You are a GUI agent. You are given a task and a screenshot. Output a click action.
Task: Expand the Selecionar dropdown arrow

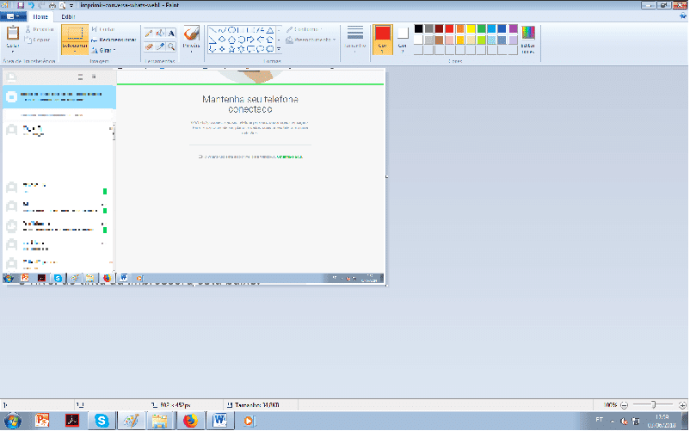(74, 51)
